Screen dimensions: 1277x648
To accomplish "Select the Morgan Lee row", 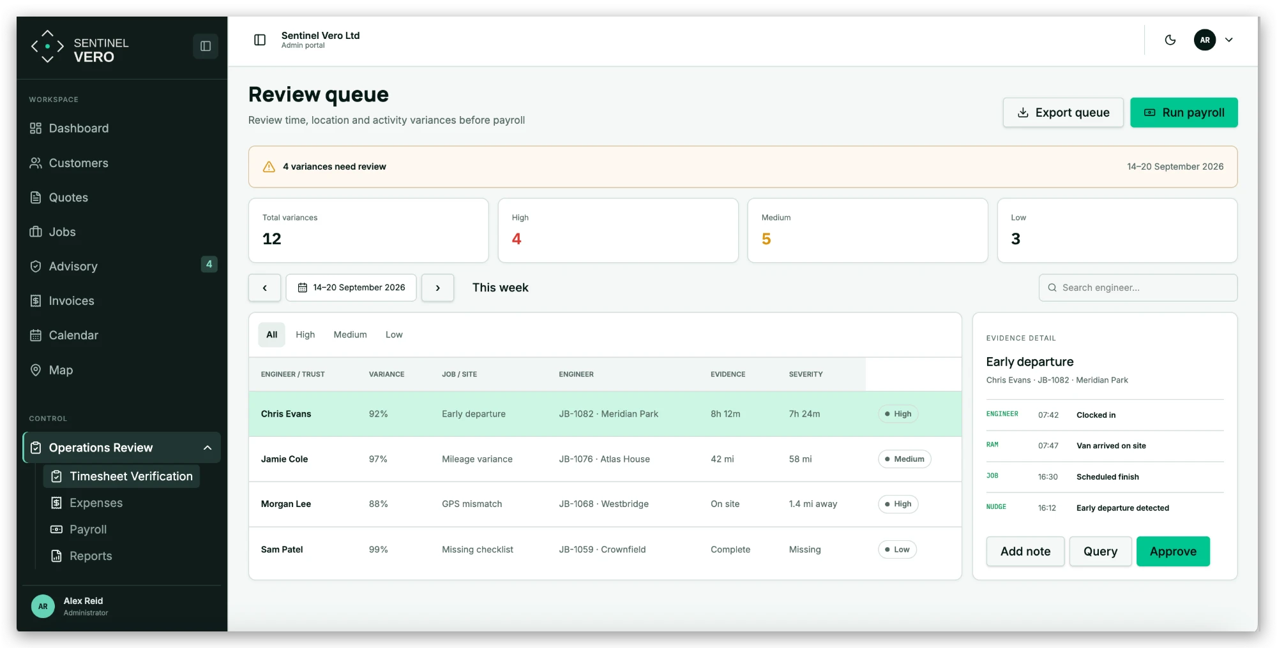I will pos(605,504).
